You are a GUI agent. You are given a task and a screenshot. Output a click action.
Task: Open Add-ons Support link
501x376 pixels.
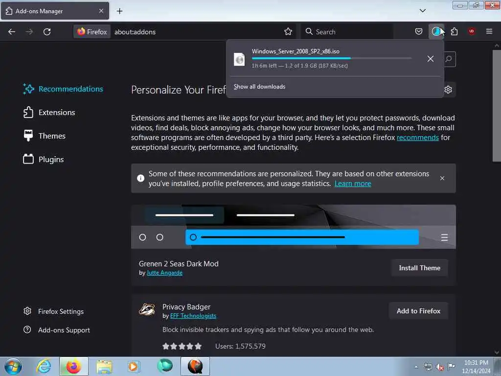coord(57,330)
